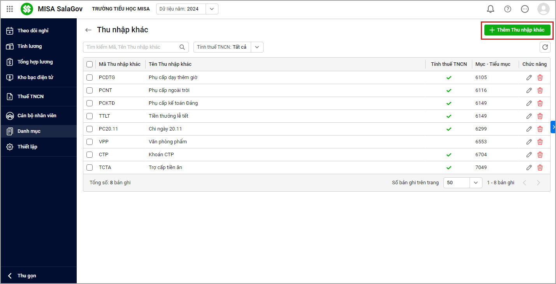Check the CTP row checkbox
The width and height of the screenshot is (556, 284).
pos(90,155)
